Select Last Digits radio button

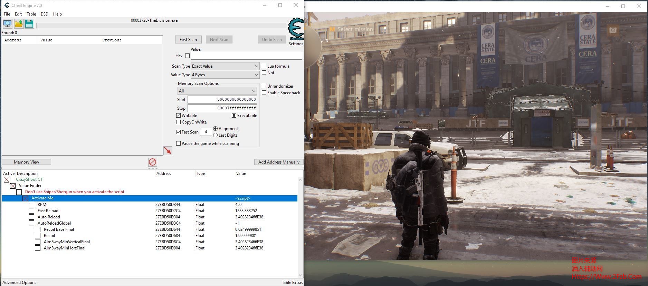(216, 135)
